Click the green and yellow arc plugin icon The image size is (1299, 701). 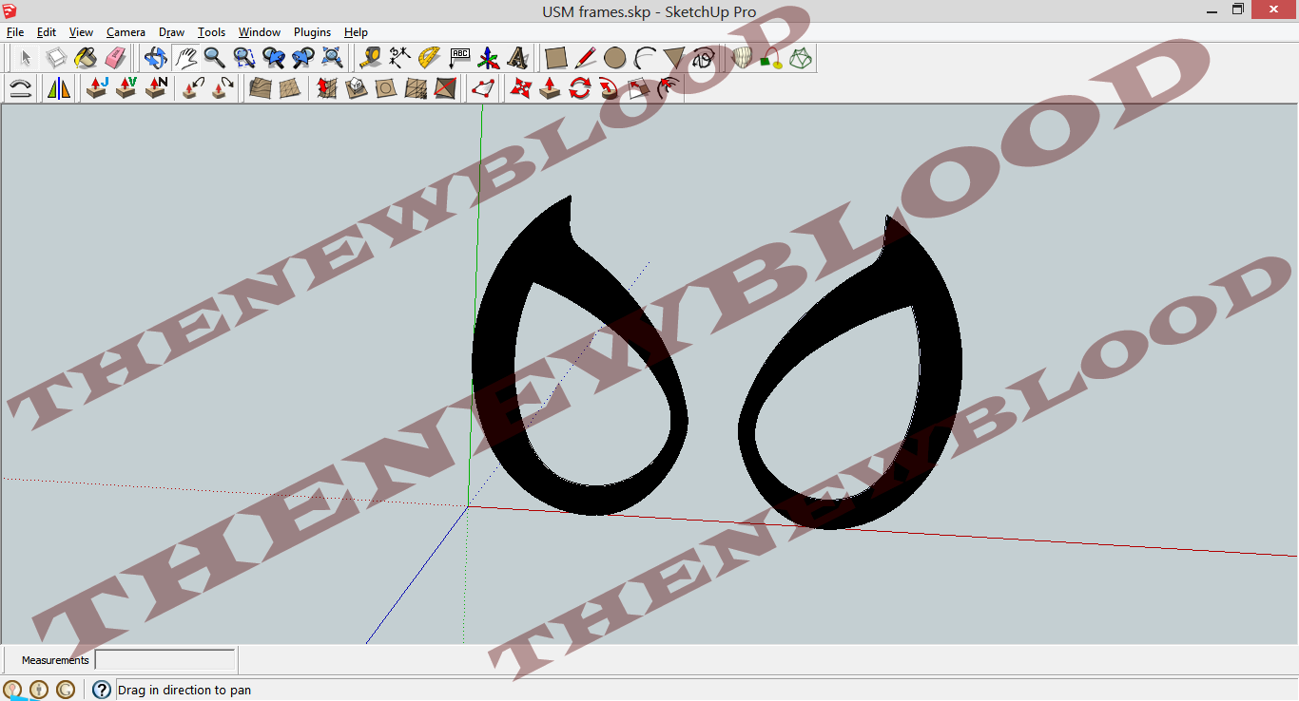771,58
